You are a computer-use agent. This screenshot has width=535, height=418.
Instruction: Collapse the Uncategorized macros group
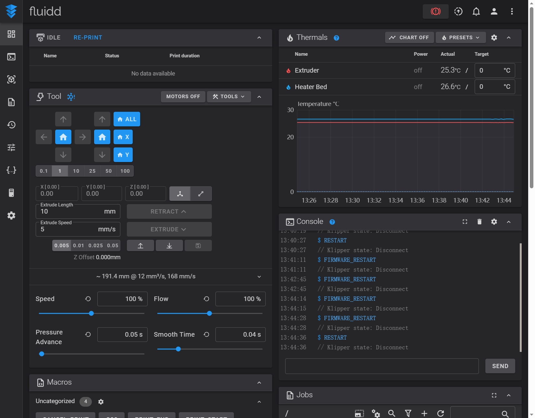coord(259,402)
